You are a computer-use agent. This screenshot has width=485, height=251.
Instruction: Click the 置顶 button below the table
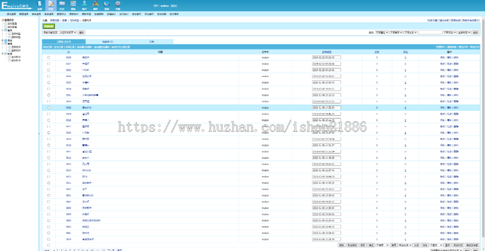click(x=448, y=245)
